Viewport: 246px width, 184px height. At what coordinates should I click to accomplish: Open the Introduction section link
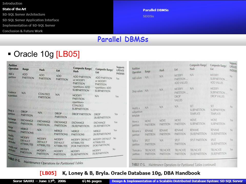pyautogui.click(x=12, y=3)
